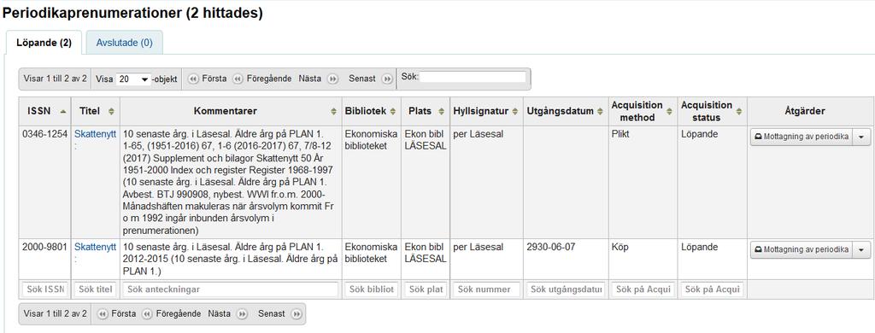Click the bottom Första pagination button
The width and height of the screenshot is (875, 333).
coord(117,314)
